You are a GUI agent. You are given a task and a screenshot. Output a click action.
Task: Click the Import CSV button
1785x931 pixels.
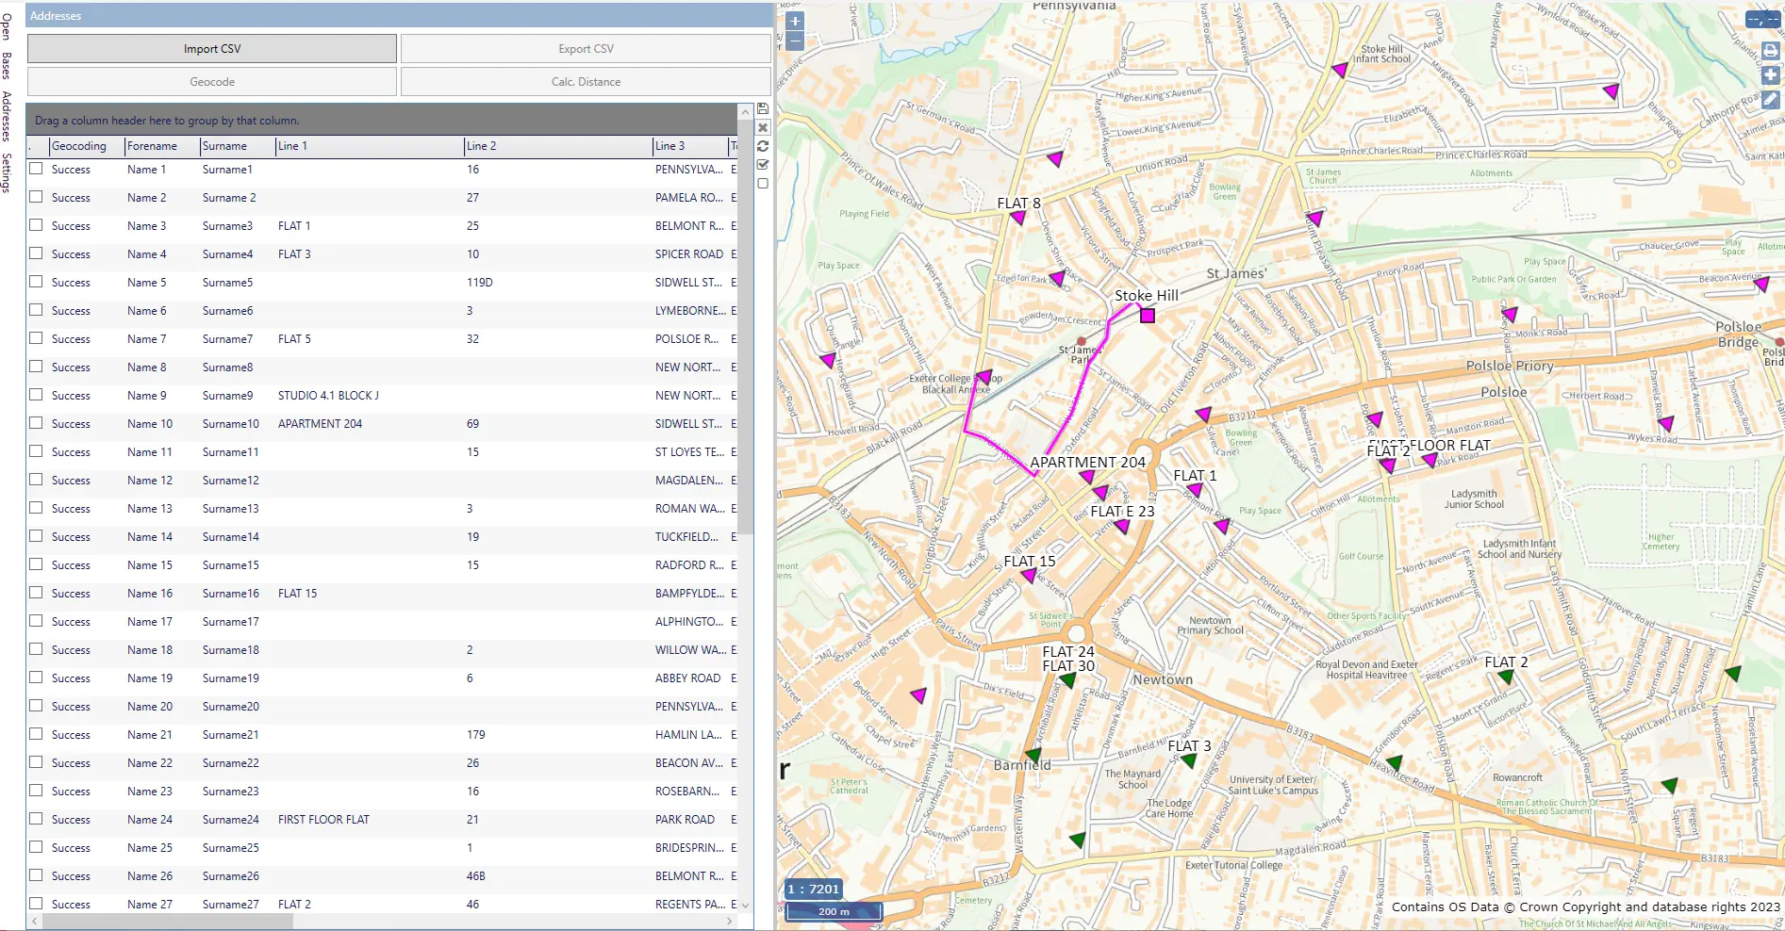pos(212,49)
